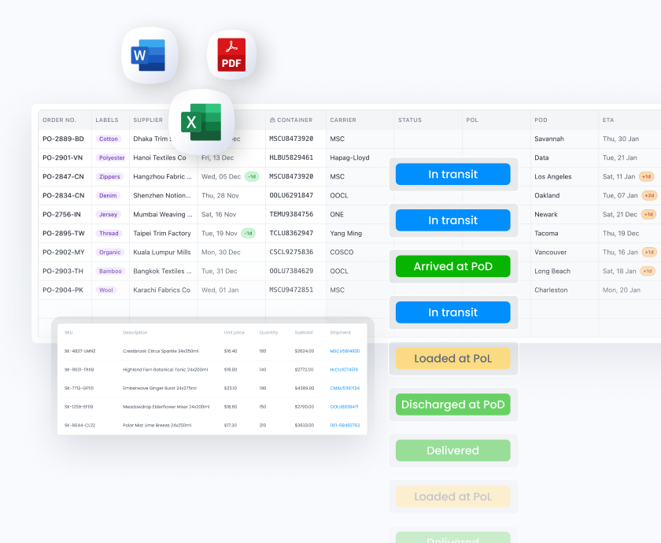This screenshot has height=543, width=661.
Task: Open order PO-2756-IN
Action: click(61, 215)
